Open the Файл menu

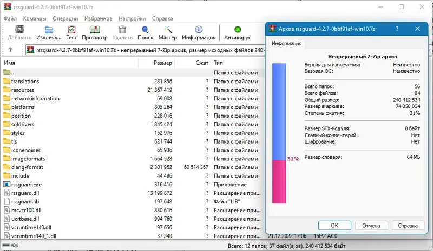(10, 18)
